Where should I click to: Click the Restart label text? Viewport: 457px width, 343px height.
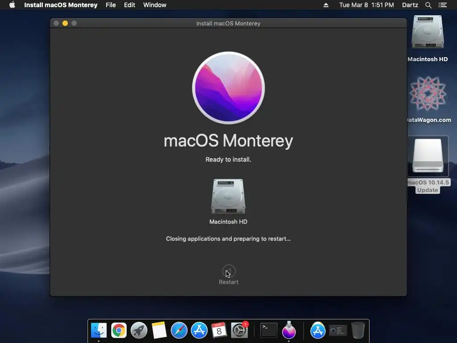click(228, 282)
